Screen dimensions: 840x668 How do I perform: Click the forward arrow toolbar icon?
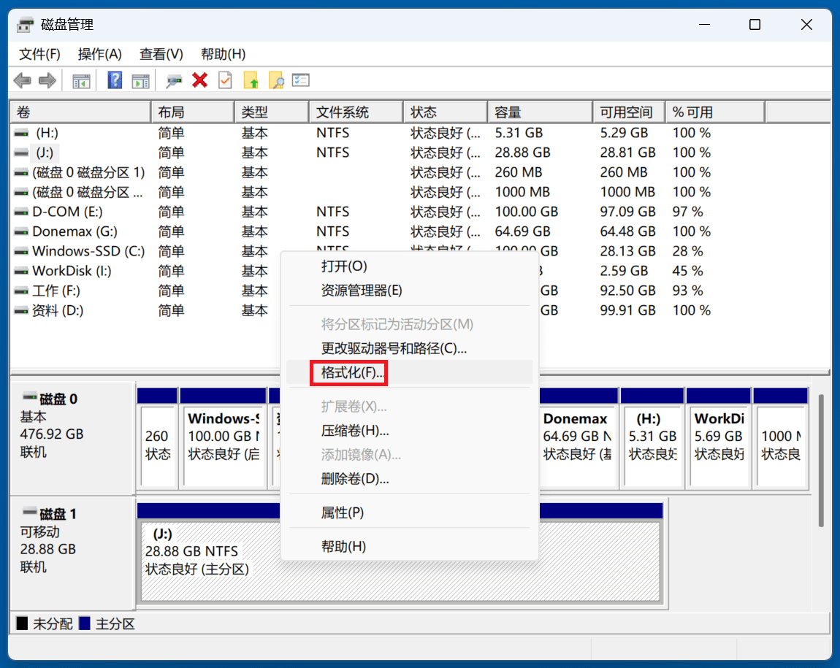point(47,80)
